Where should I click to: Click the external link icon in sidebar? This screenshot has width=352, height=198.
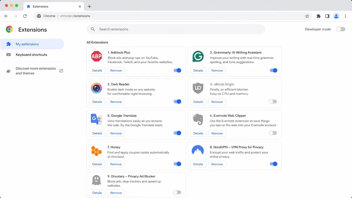pyautogui.click(x=61, y=71)
